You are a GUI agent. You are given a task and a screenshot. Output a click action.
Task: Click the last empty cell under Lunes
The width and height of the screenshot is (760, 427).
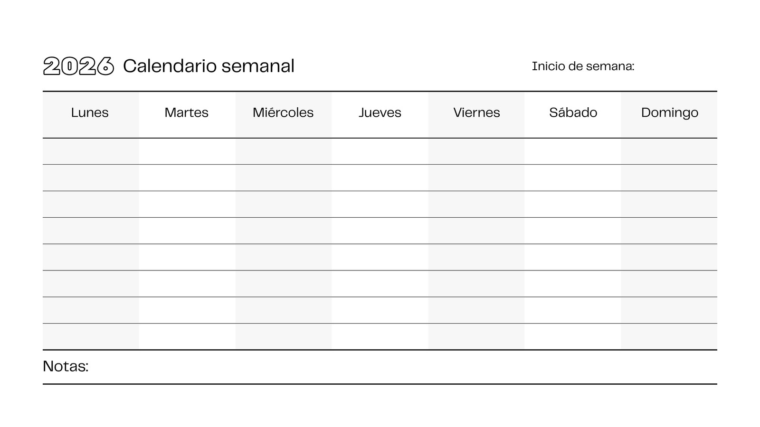point(91,336)
